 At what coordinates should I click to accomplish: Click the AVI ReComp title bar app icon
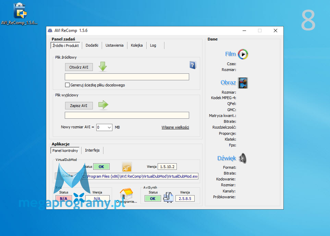pos(50,31)
